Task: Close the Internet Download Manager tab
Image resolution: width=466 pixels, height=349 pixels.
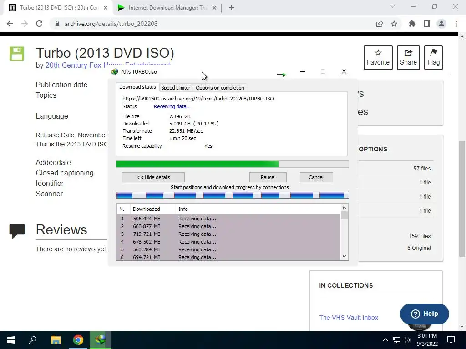Action: pyautogui.click(x=214, y=8)
